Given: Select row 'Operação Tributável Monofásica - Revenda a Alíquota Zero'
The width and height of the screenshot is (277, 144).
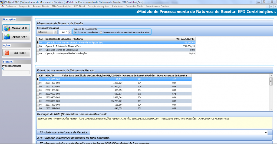Looking at the screenshot, I should (116, 42).
